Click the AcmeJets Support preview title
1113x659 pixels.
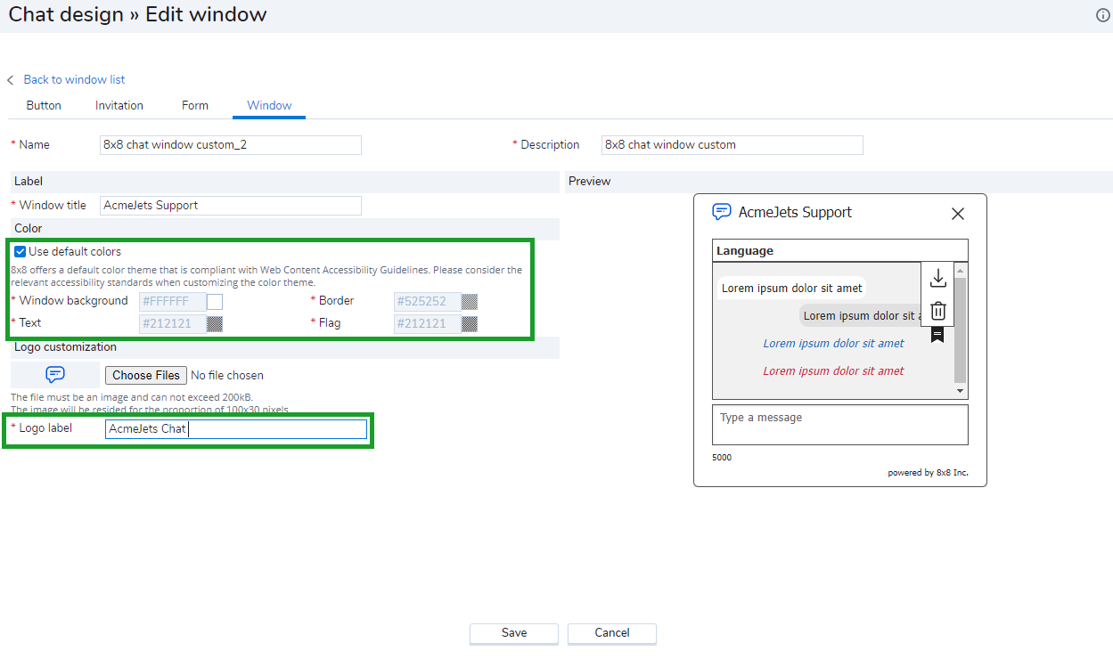point(795,213)
